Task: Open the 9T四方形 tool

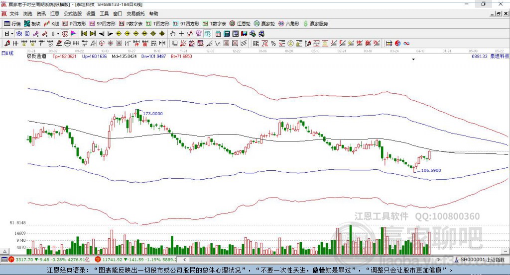Action: (x=186, y=24)
